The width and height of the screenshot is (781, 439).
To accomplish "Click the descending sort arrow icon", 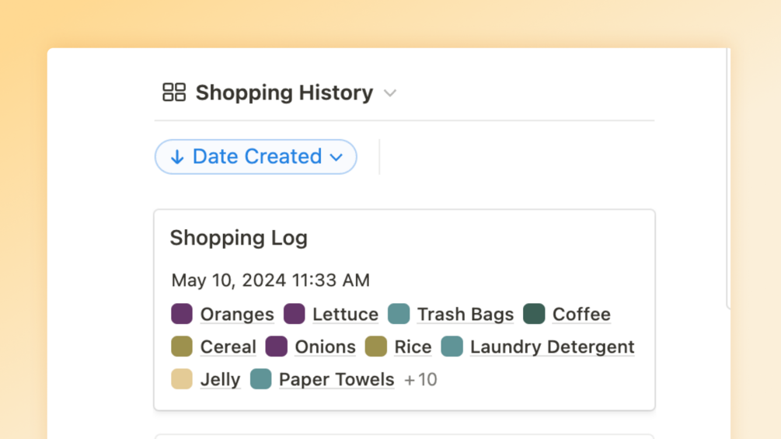I will pyautogui.click(x=177, y=157).
